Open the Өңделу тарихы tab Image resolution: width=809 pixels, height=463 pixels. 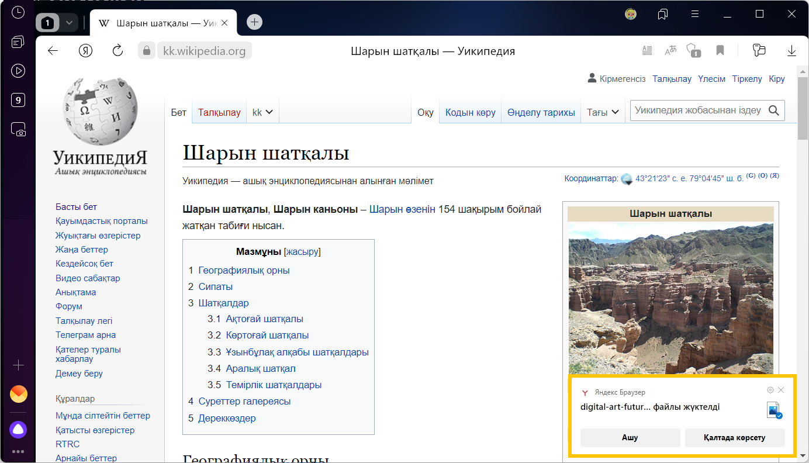click(x=541, y=112)
